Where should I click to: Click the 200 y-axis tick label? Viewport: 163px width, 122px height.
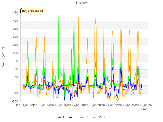click(x=16, y=53)
